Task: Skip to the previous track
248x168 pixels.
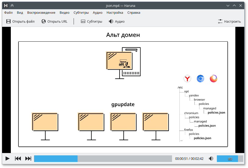Action: point(18,159)
